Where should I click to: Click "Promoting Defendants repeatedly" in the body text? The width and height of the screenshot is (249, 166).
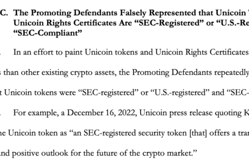[190, 73]
